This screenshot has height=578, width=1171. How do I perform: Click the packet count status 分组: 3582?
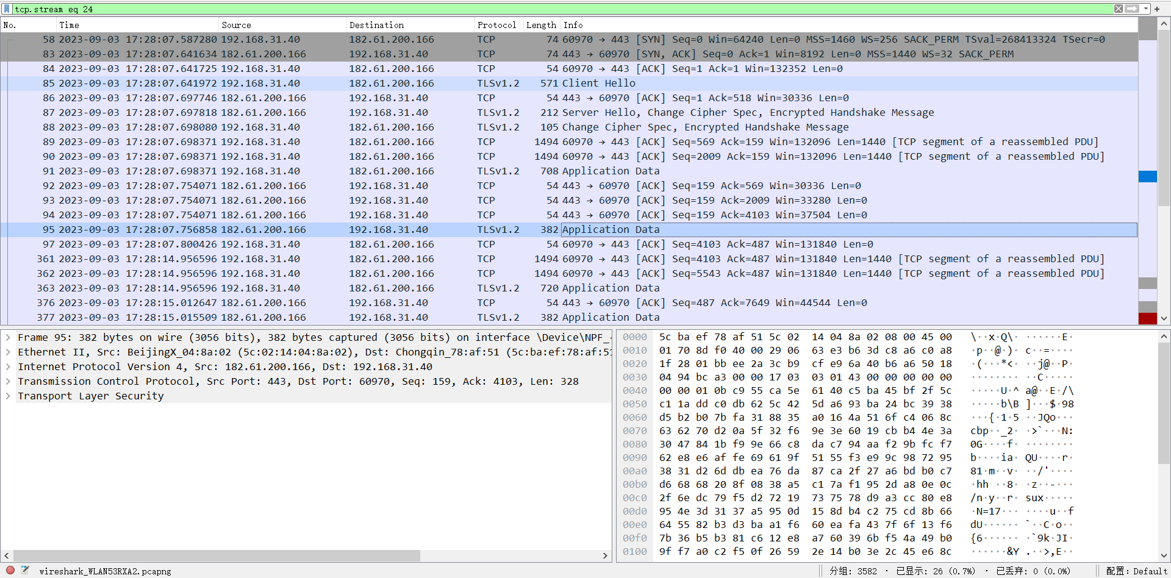pyautogui.click(x=853, y=571)
